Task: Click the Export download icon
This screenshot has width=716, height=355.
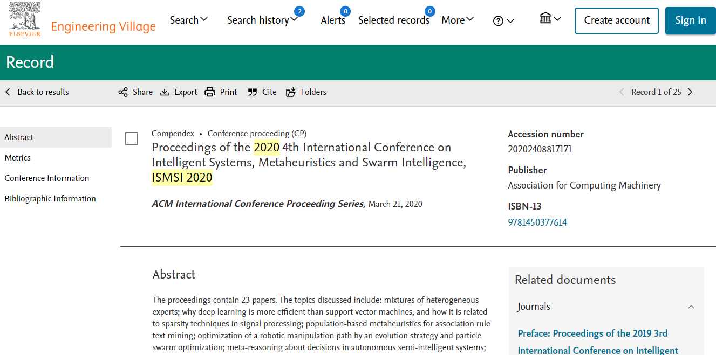Action: pos(165,92)
